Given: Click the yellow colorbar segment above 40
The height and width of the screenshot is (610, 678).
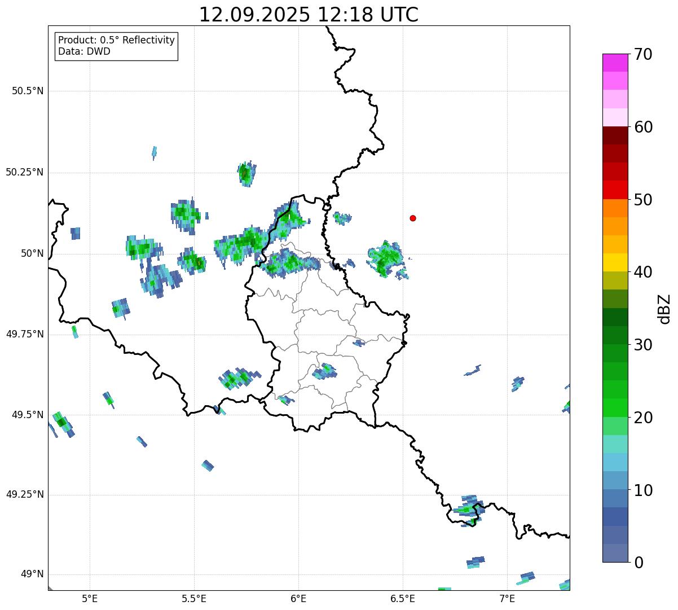Looking at the screenshot, I should [x=615, y=262].
